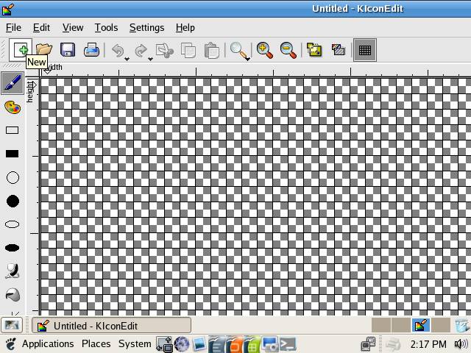
Task: Activate the freehand pen tool
Action: (x=13, y=83)
